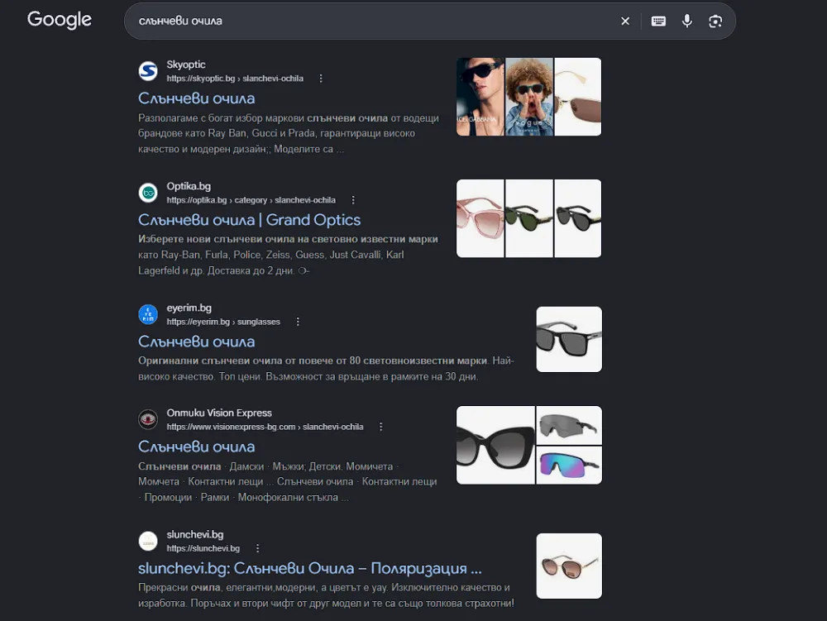The image size is (827, 621).
Task: Click the Skyoptic site favicon
Action: pos(148,71)
